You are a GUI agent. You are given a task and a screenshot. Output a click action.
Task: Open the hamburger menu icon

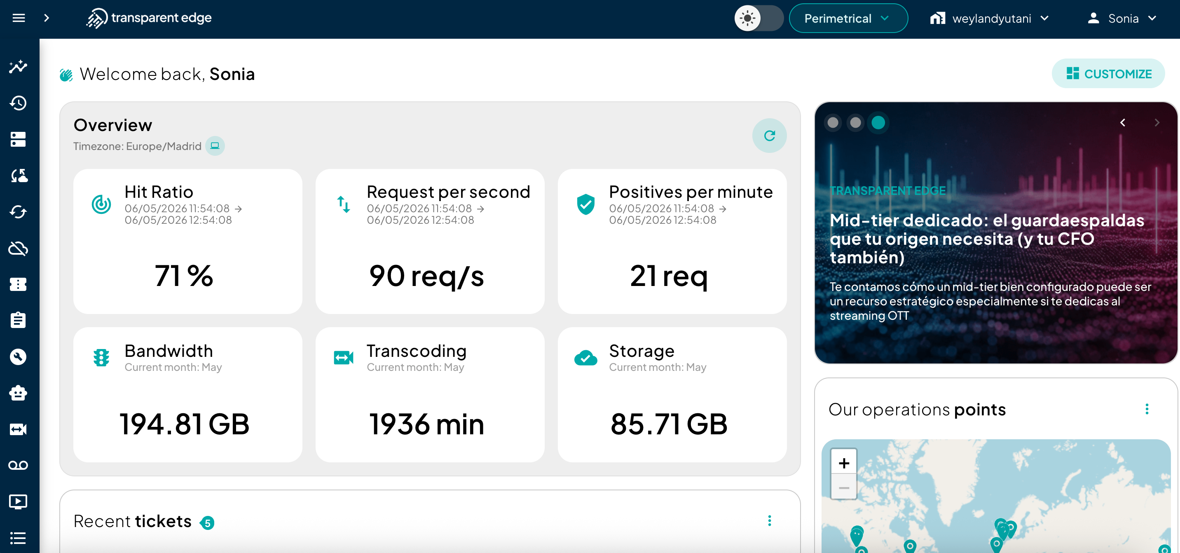(x=18, y=18)
